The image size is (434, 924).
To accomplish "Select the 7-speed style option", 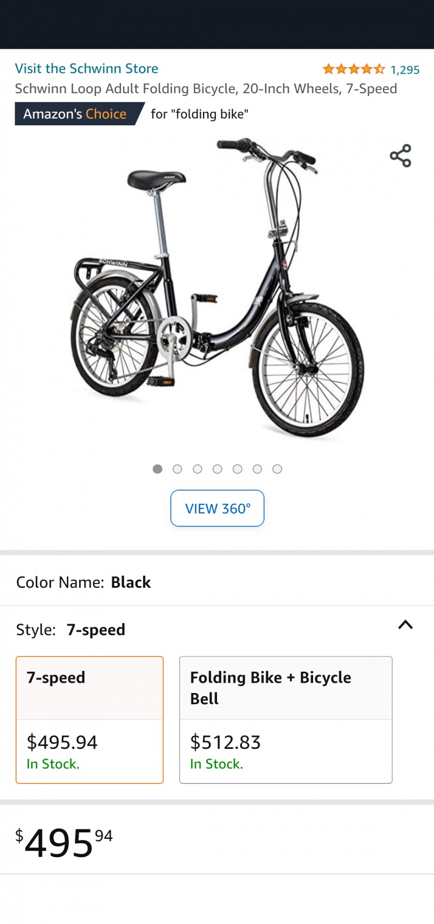I will point(90,720).
